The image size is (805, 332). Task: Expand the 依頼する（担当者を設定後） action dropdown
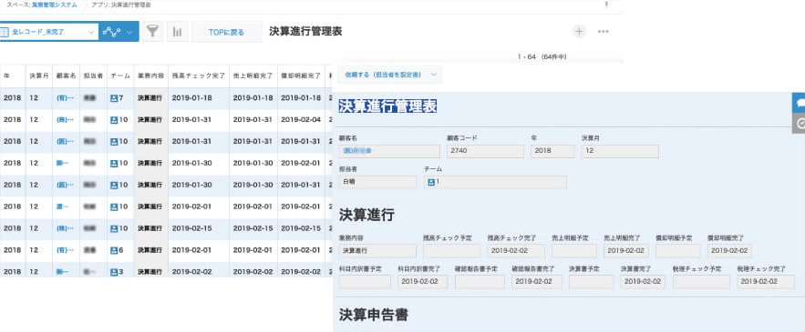[390, 75]
